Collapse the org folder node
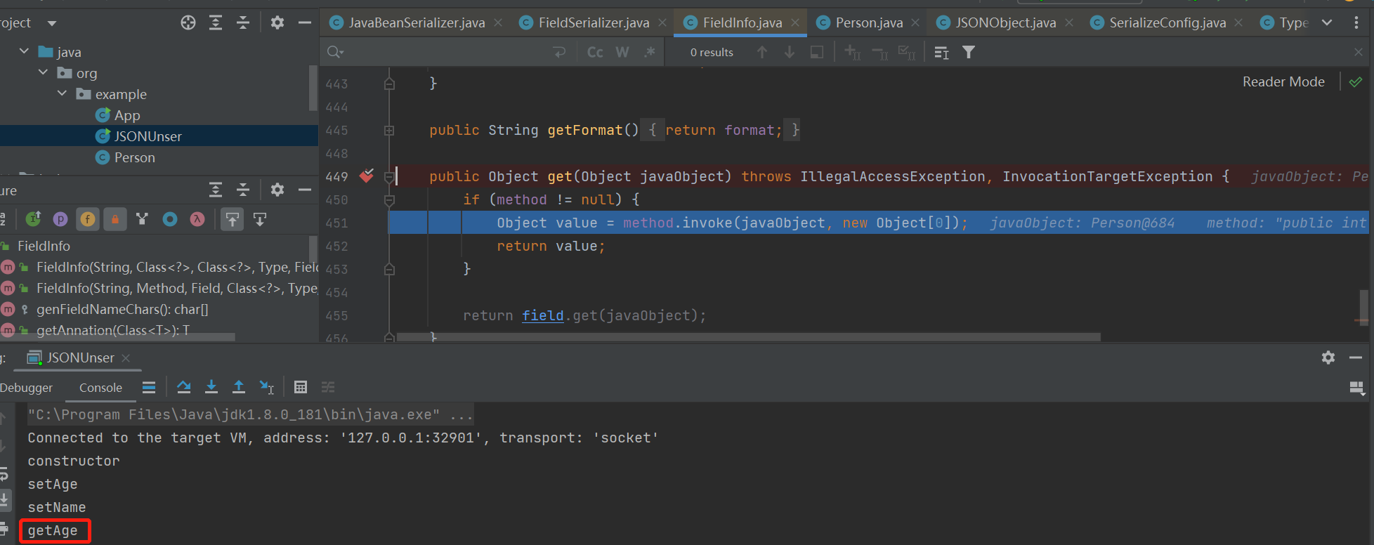 (44, 72)
